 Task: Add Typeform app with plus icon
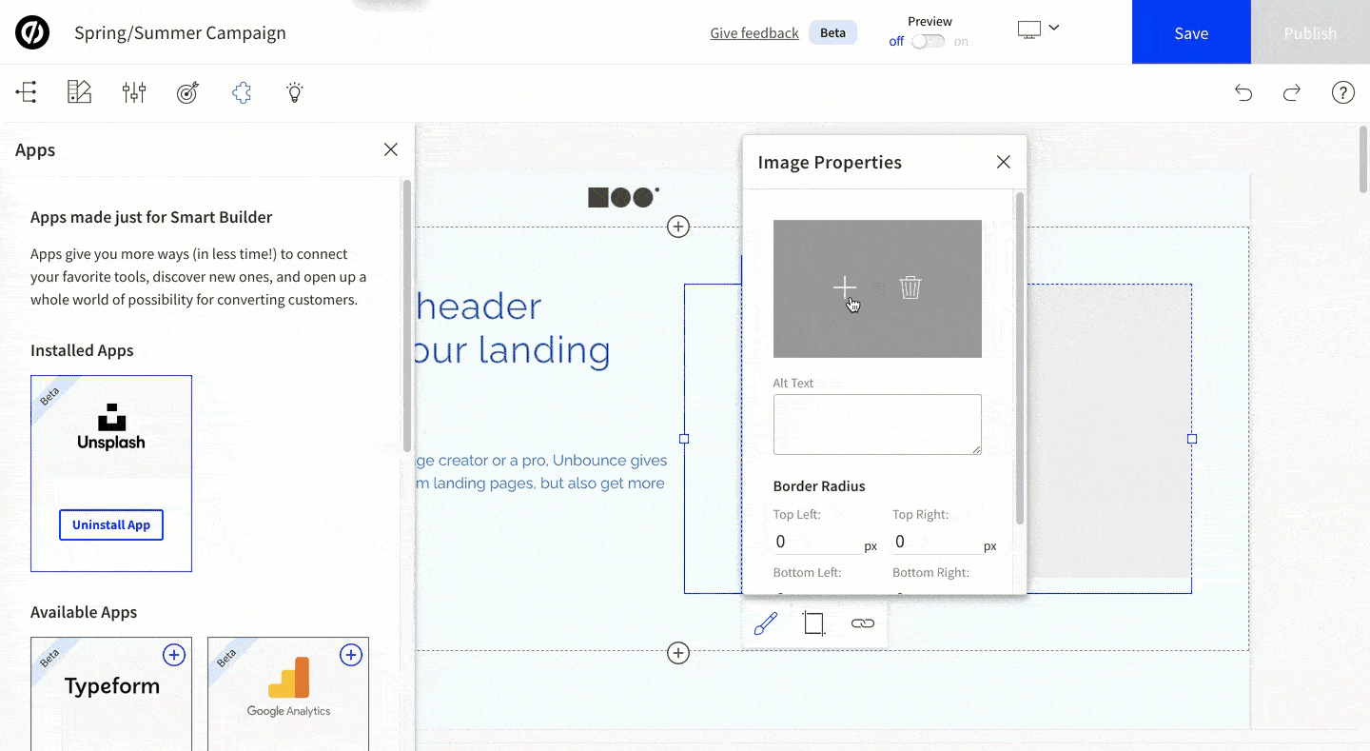(x=174, y=655)
